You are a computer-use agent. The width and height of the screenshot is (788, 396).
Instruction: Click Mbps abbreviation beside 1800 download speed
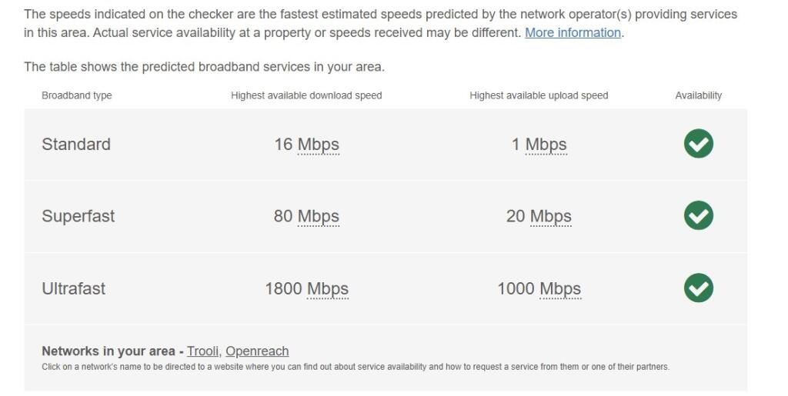328,288
